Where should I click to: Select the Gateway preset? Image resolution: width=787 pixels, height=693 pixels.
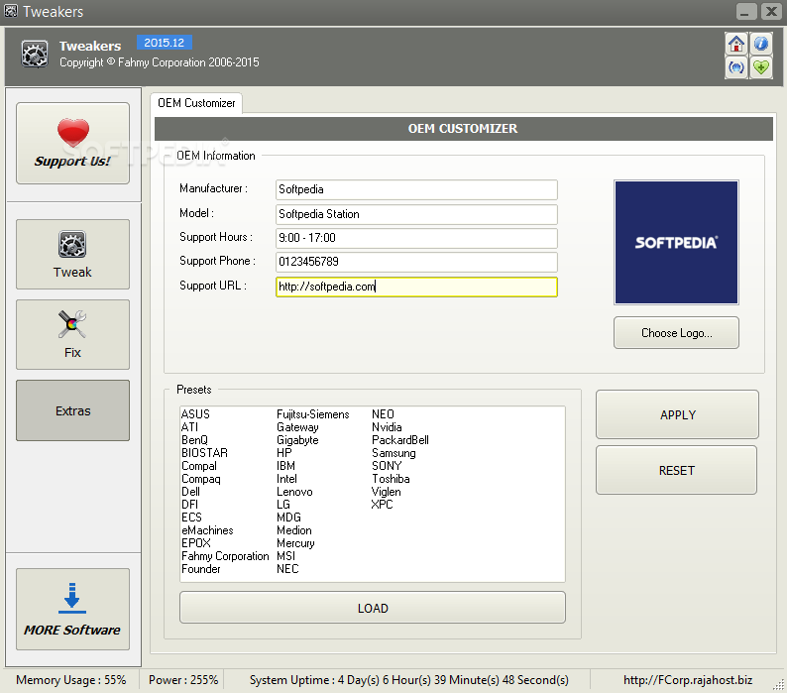point(297,427)
